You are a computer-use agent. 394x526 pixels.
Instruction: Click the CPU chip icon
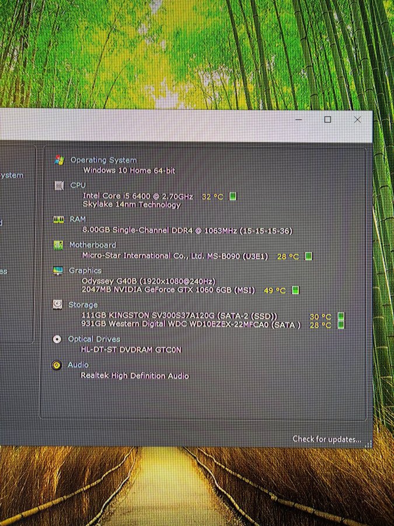point(59,185)
